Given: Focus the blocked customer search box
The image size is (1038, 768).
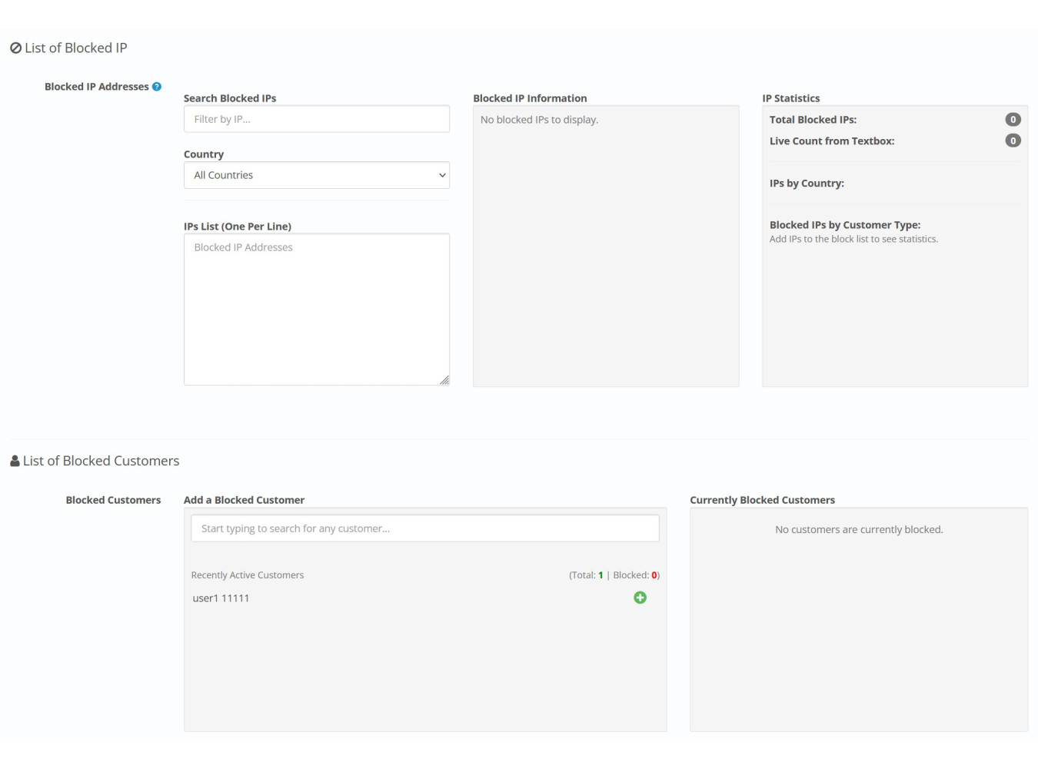Looking at the screenshot, I should (x=424, y=528).
